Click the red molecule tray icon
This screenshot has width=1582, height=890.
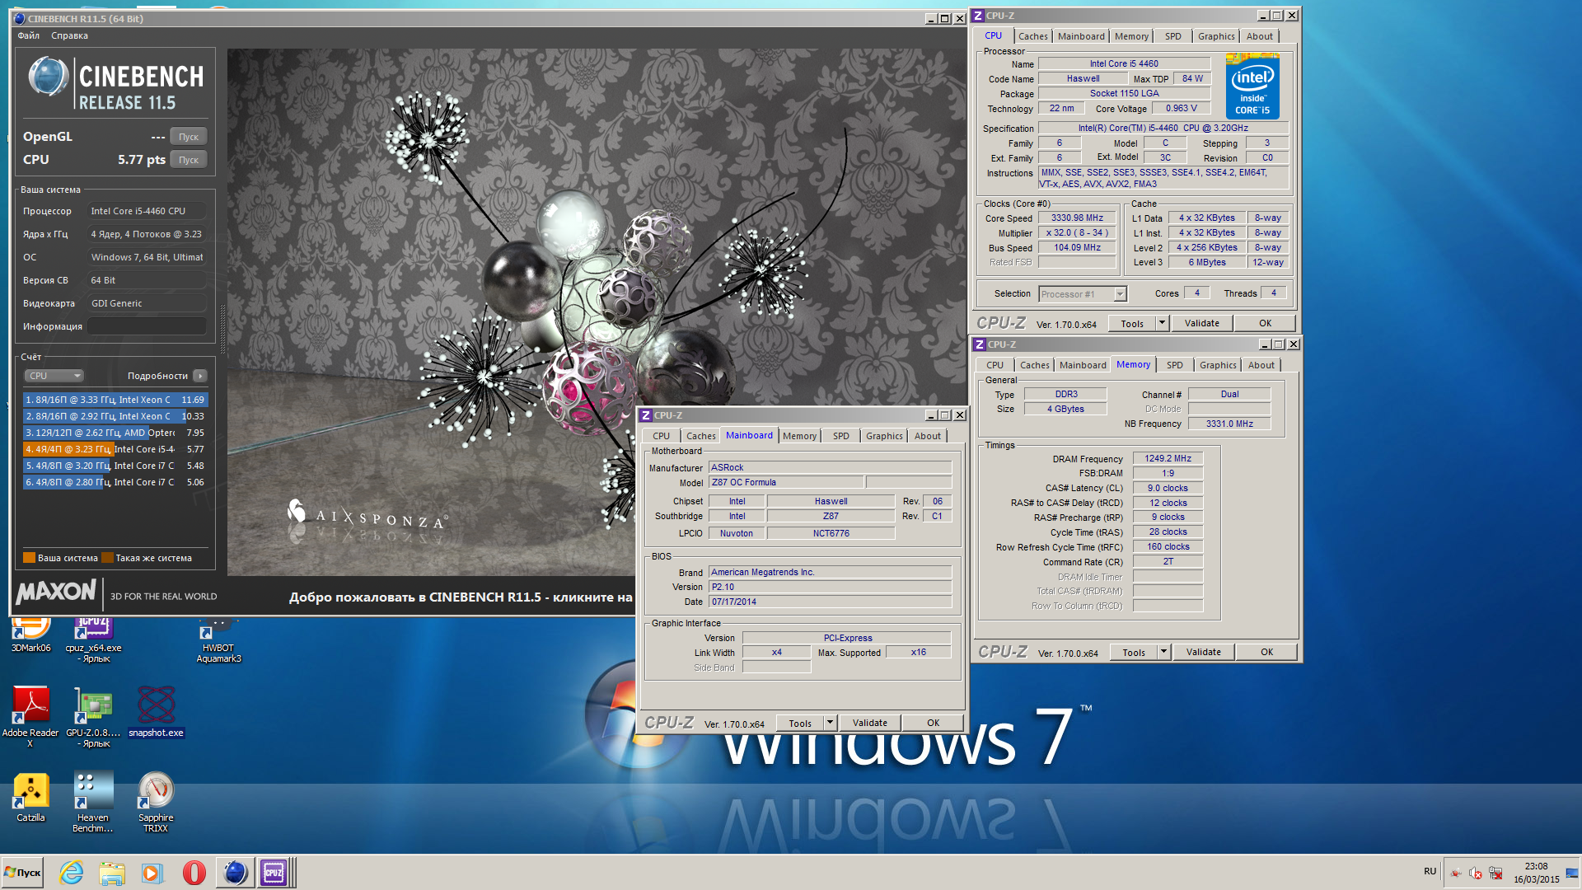1456,873
